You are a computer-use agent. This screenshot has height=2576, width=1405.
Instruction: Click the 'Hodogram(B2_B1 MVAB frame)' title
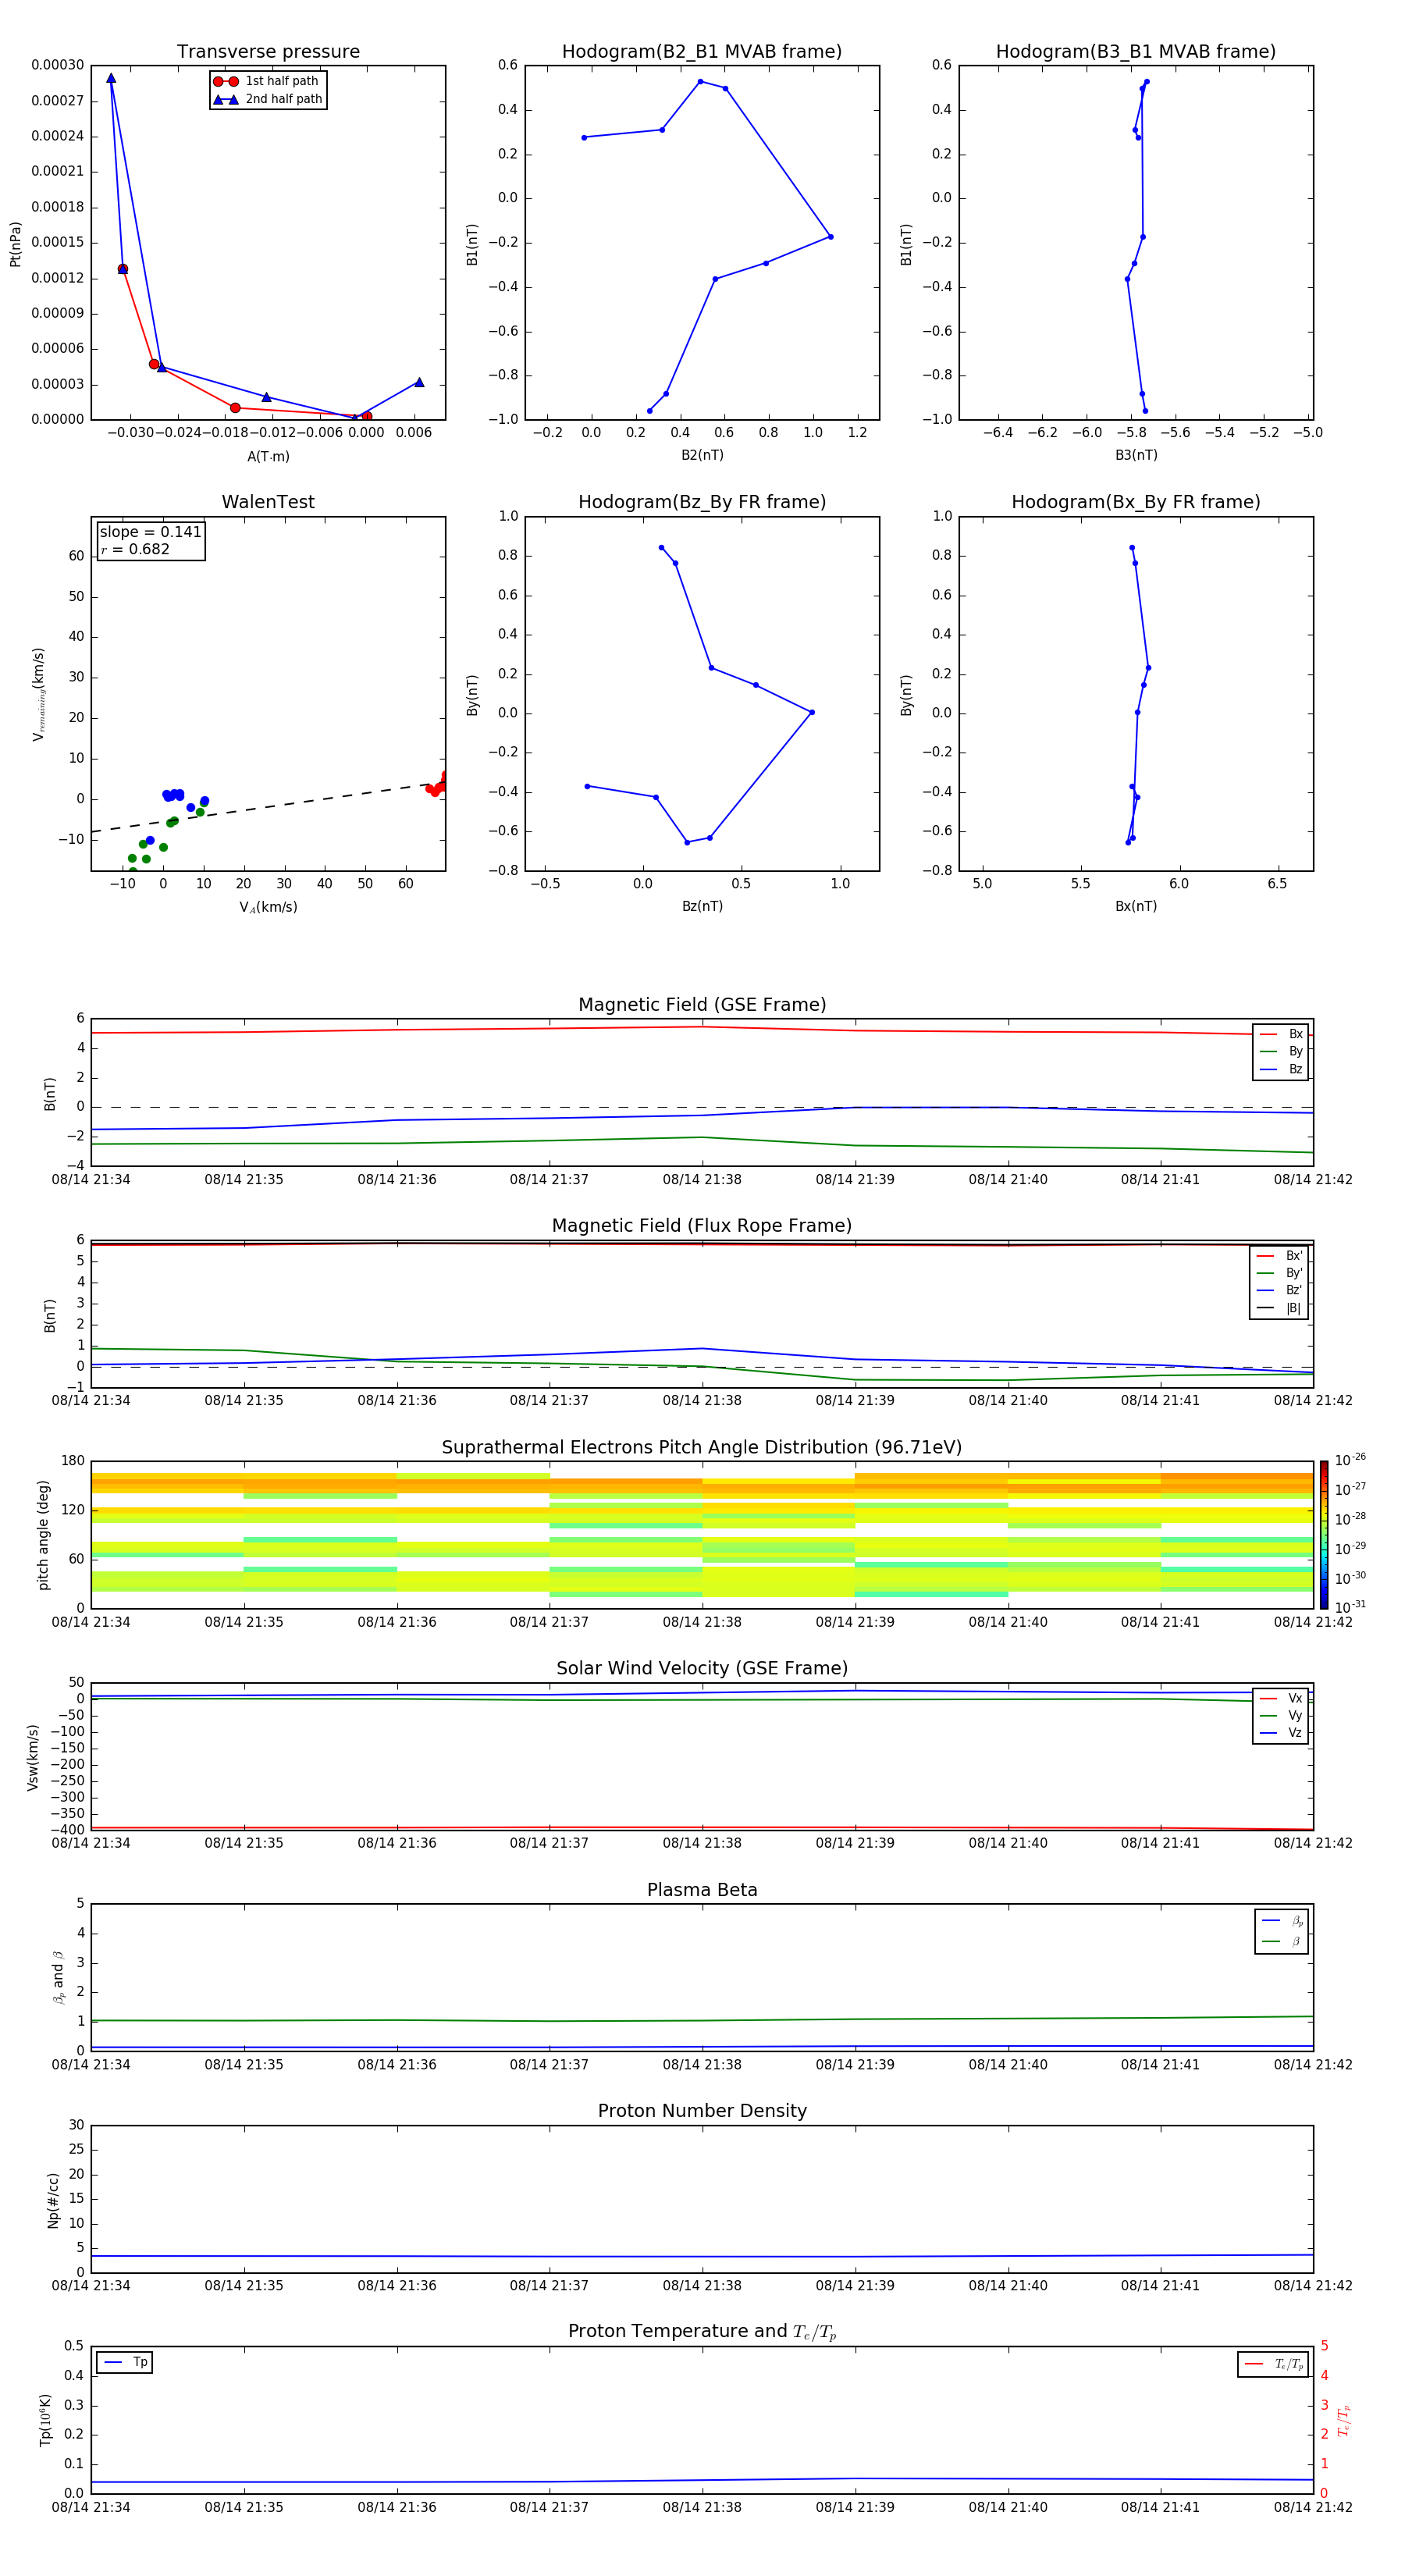pyautogui.click(x=702, y=52)
